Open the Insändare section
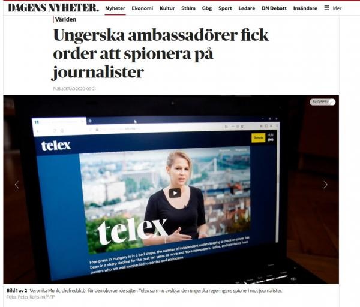The image size is (360, 307). coord(305,8)
